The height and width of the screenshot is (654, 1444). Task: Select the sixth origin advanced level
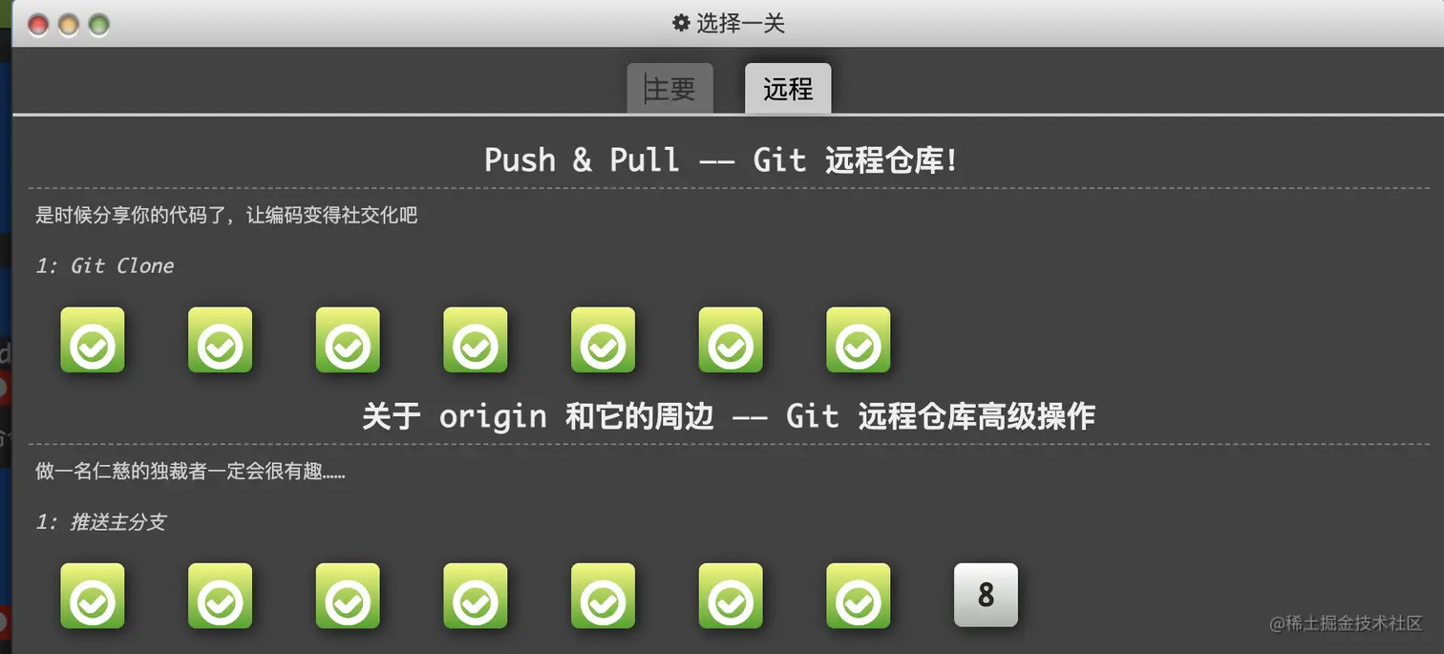tap(731, 596)
